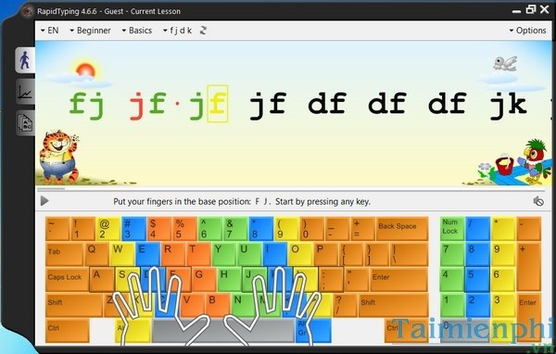Click the tilde key
Viewport: 556px width, 354px height.
pos(57,229)
